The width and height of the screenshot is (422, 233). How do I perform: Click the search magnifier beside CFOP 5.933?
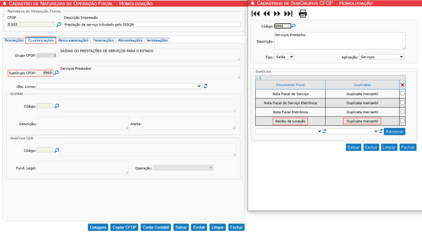pyautogui.click(x=59, y=24)
